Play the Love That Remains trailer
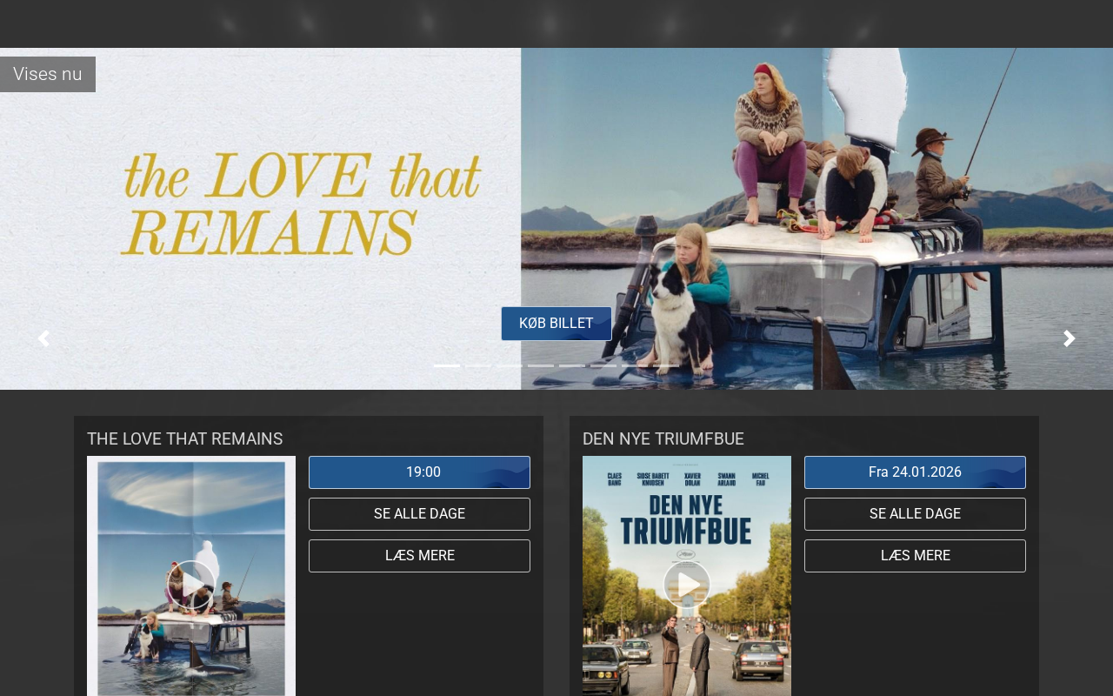The image size is (1113, 696). [191, 585]
